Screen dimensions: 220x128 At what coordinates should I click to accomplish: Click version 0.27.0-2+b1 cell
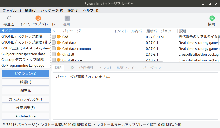click(x=155, y=37)
